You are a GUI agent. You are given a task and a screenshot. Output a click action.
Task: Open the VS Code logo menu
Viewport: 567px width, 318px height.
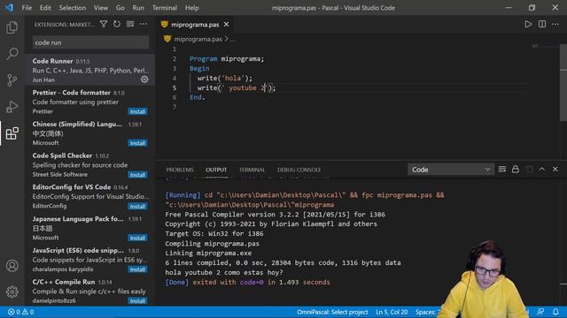coord(9,8)
